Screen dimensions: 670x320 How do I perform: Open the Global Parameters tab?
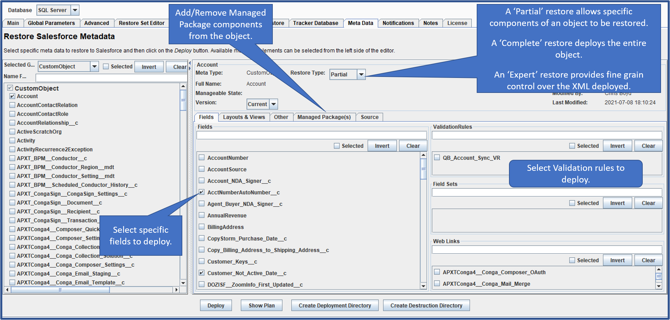51,23
